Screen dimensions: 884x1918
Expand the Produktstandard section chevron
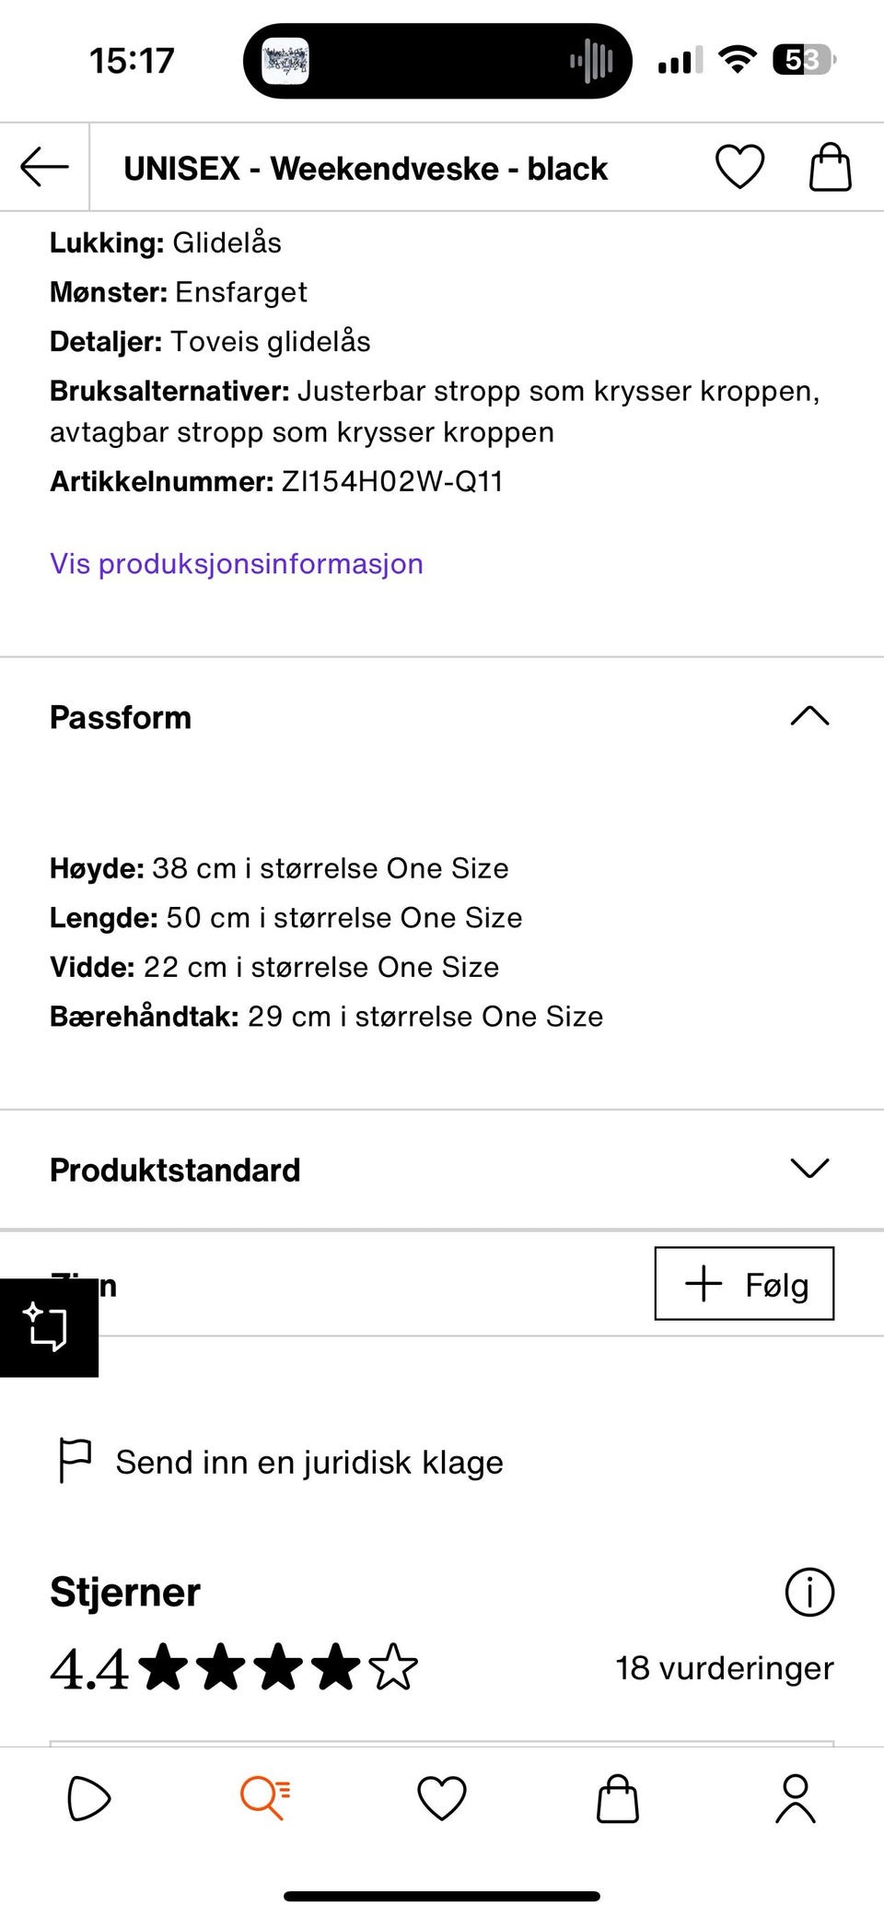(x=809, y=1169)
